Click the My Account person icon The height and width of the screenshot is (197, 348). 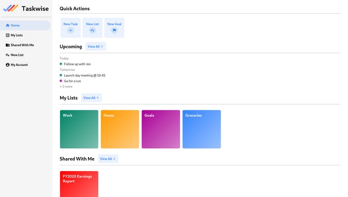click(8, 65)
